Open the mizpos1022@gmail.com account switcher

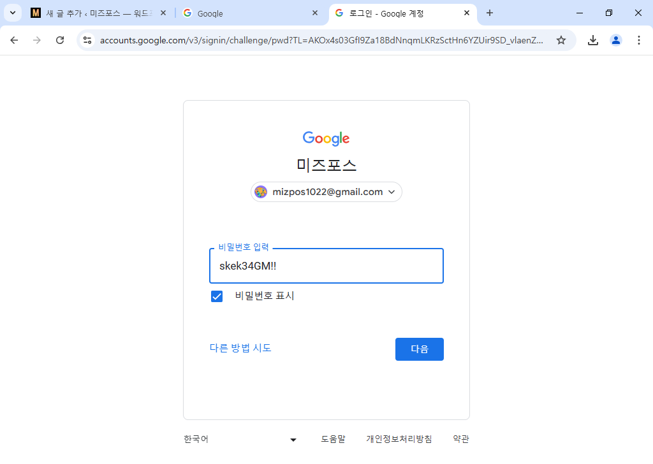326,192
